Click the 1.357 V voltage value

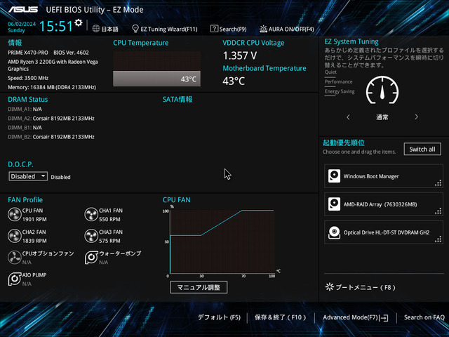tap(240, 55)
